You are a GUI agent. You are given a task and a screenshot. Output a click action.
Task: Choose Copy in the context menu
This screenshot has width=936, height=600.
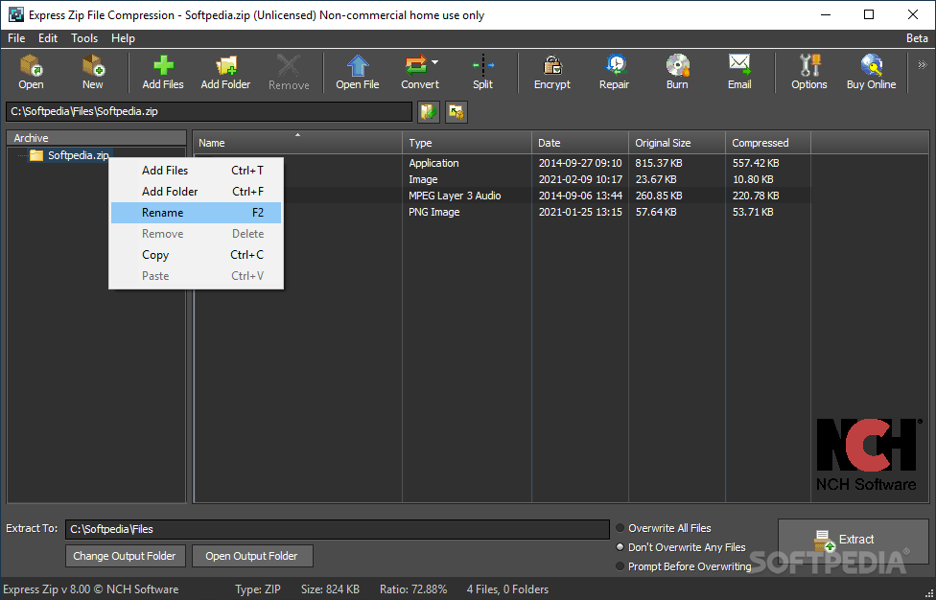196,255
